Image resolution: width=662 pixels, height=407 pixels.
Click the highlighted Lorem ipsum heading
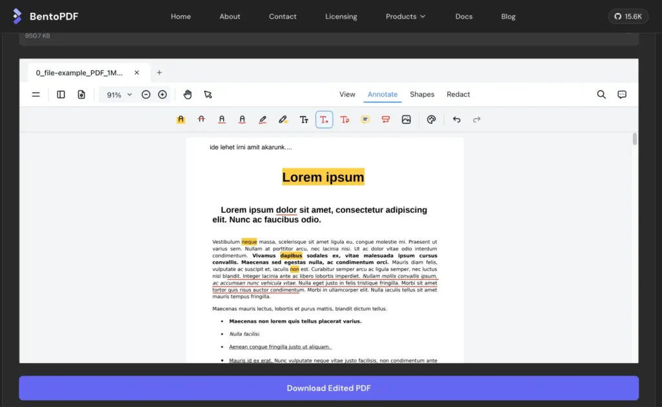[x=323, y=177]
